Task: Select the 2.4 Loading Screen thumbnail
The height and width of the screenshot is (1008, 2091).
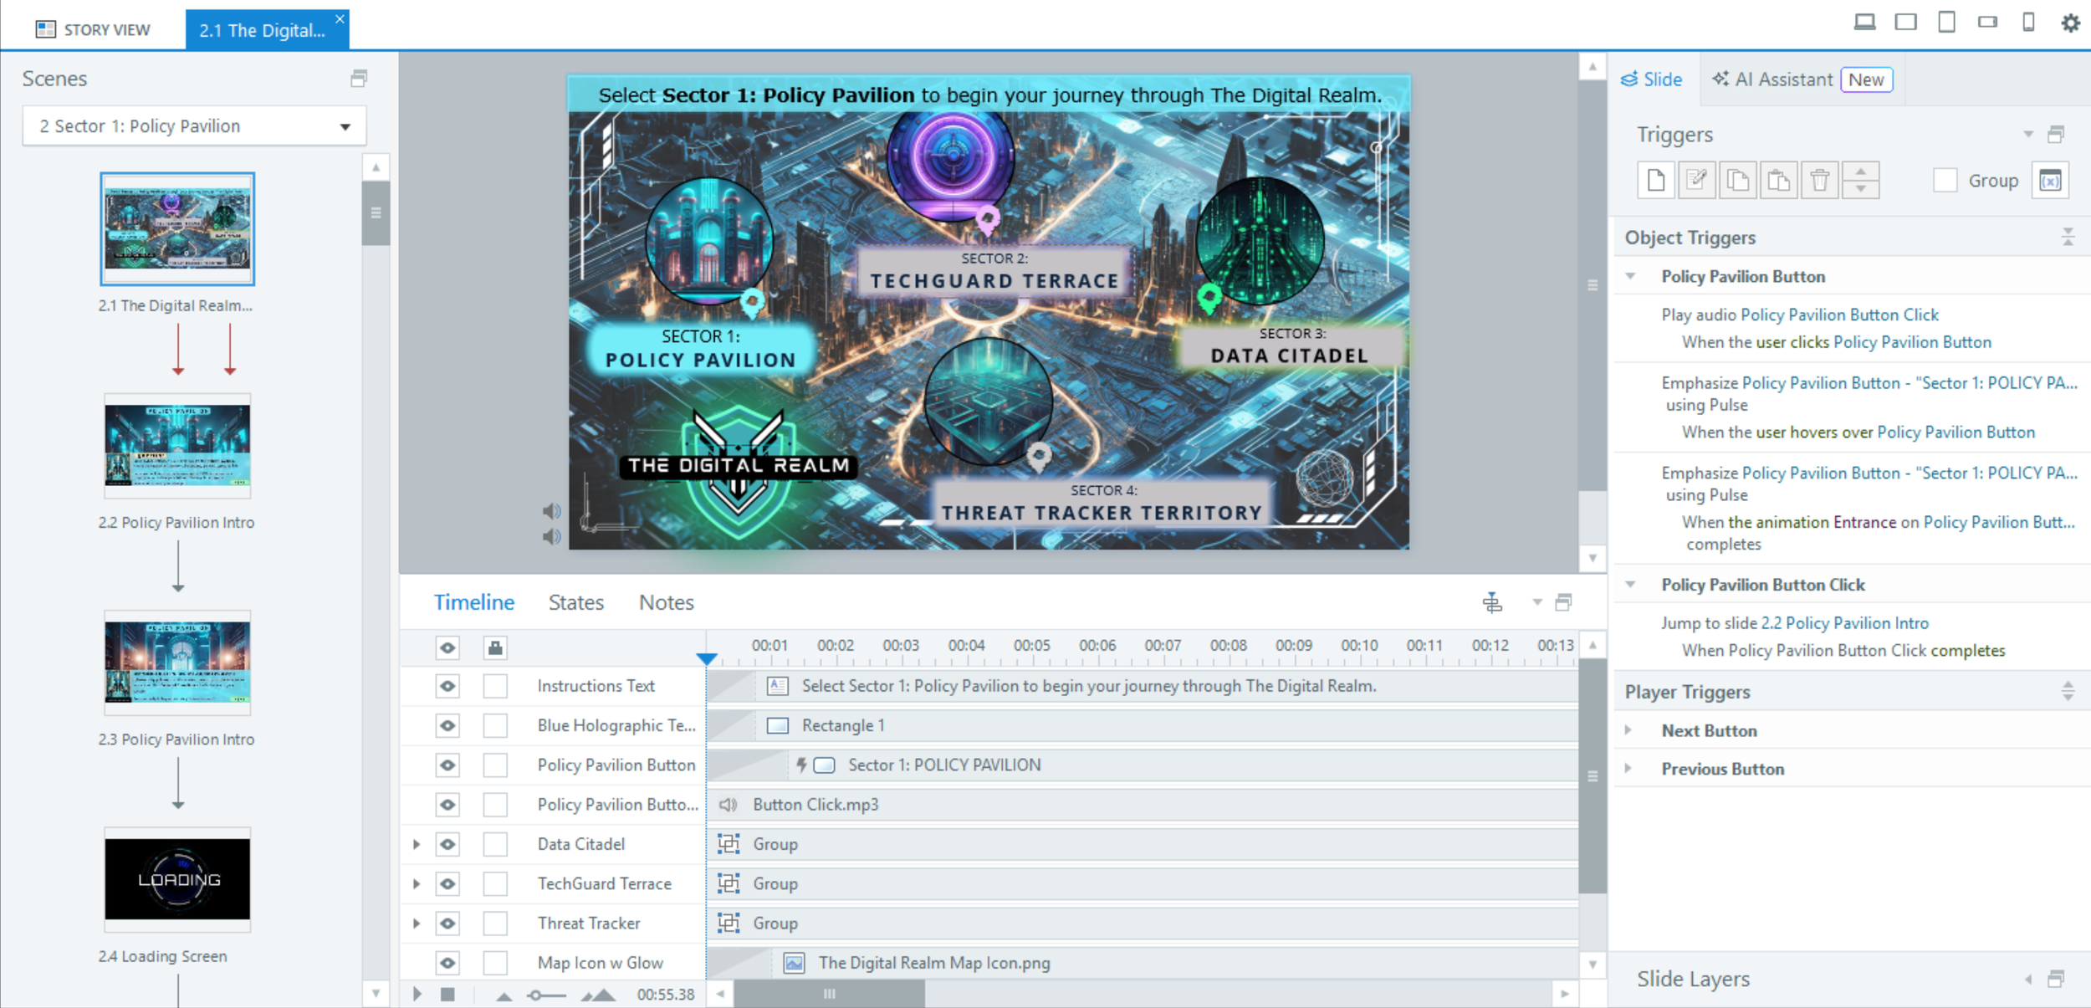Action: (x=177, y=879)
